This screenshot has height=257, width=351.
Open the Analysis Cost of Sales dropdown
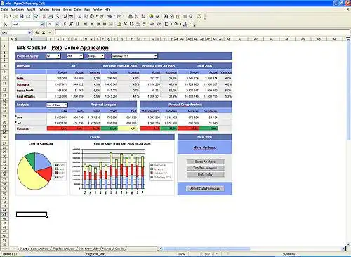(57, 105)
